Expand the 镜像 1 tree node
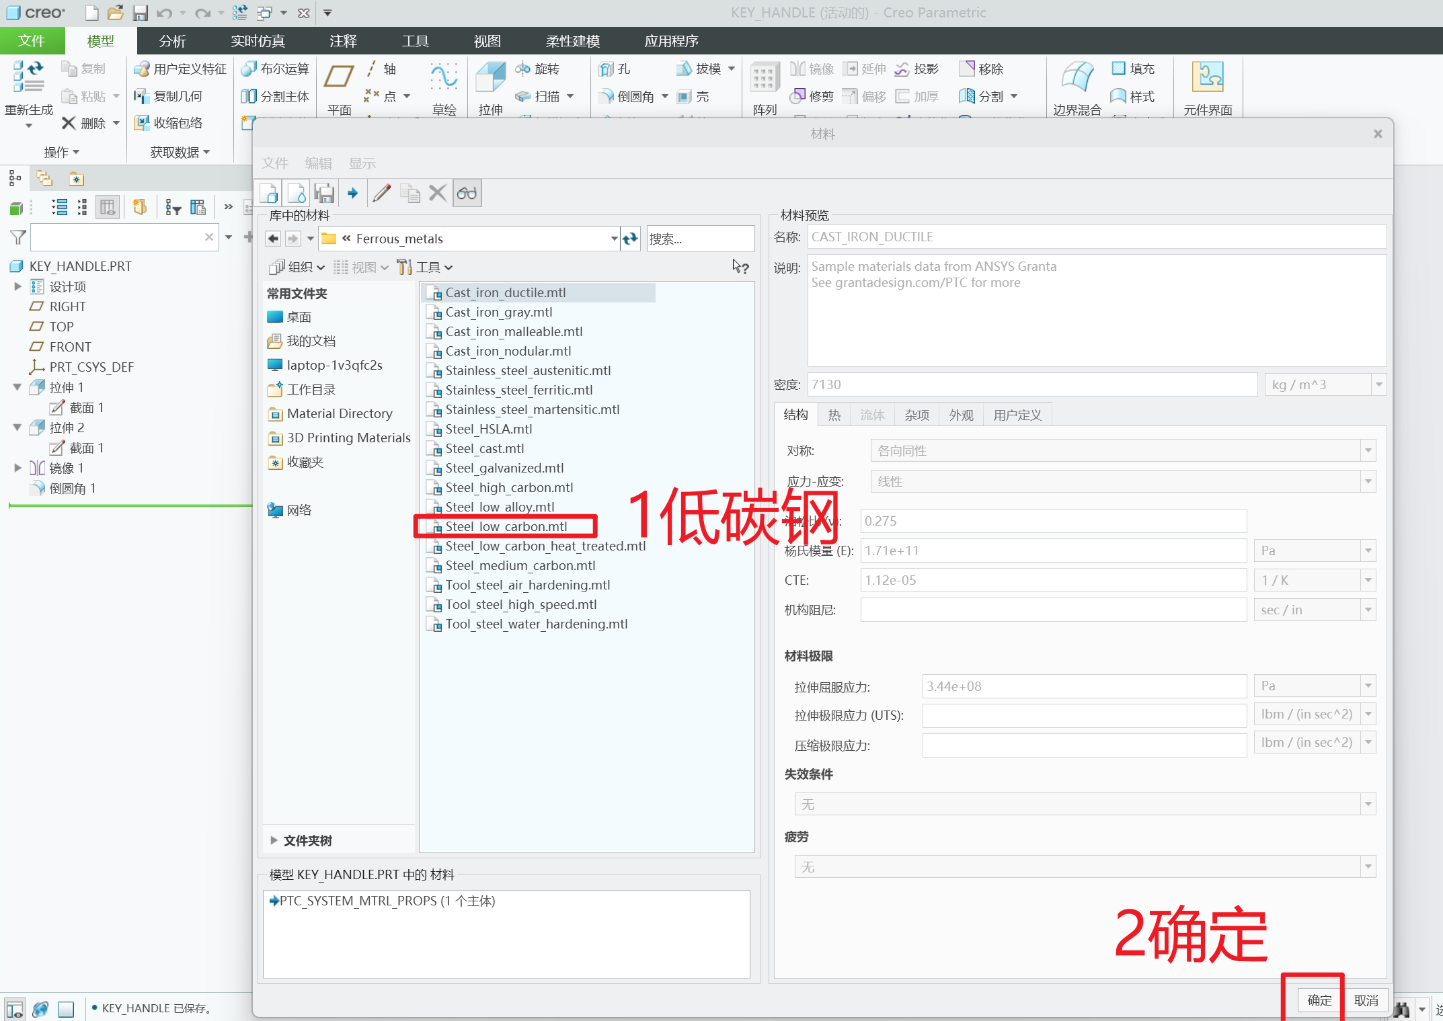Image resolution: width=1443 pixels, height=1021 pixels. click(x=18, y=468)
